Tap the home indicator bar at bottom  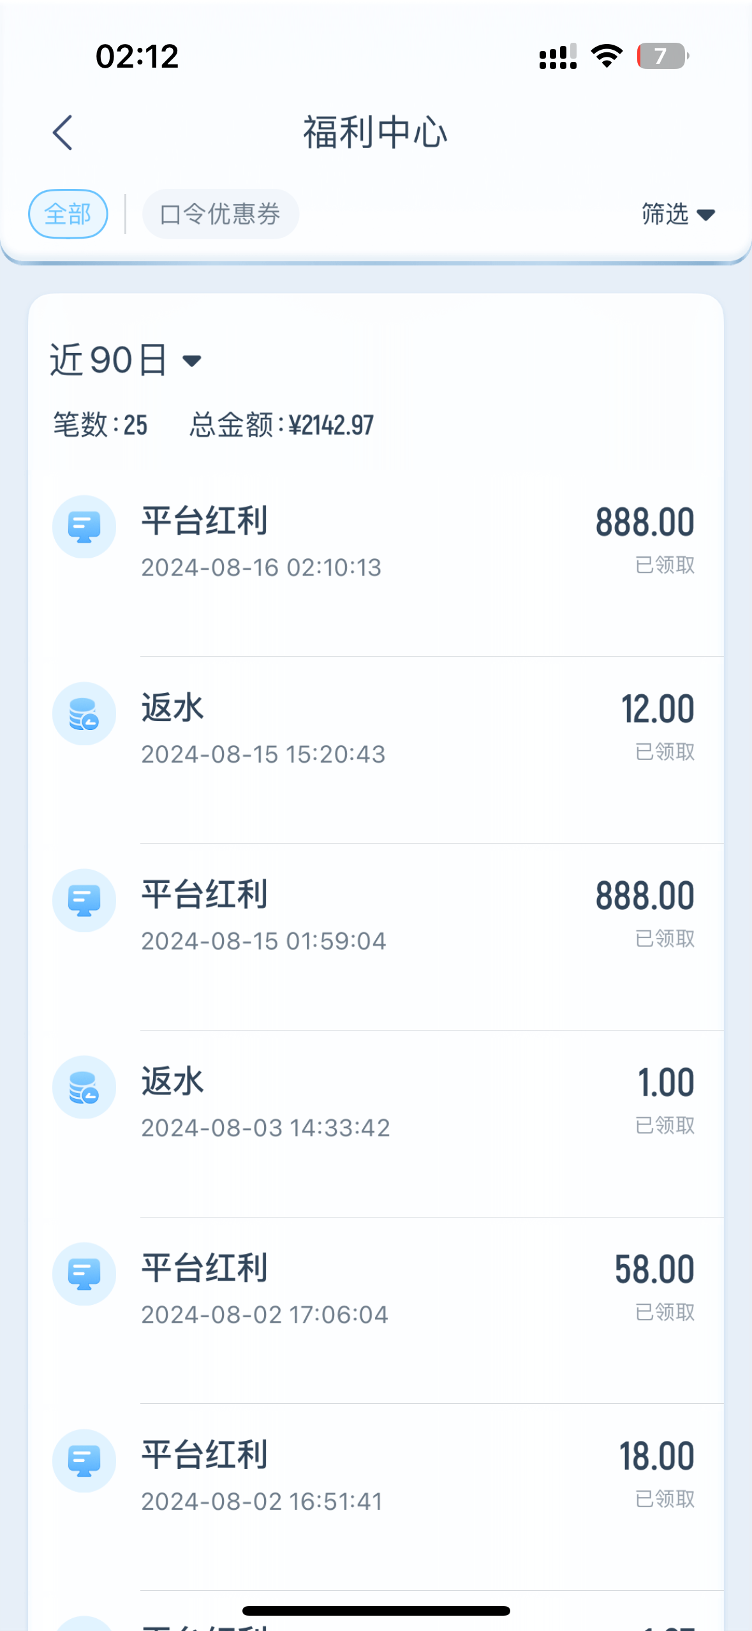tap(376, 1611)
